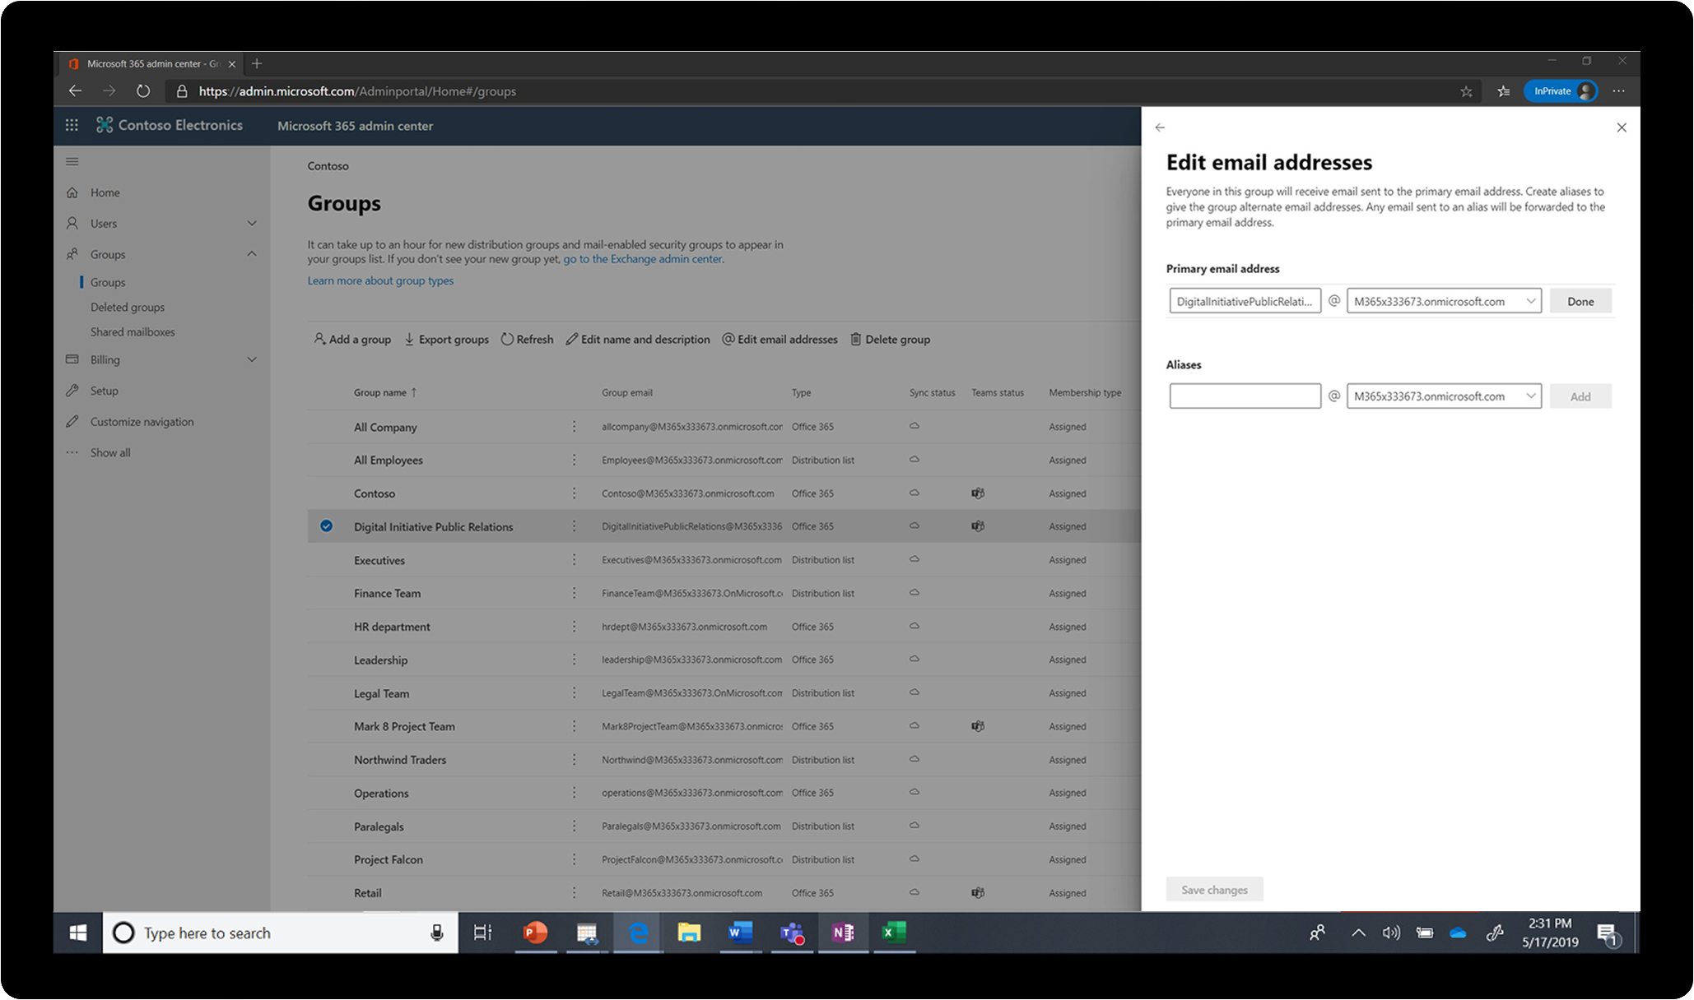Click the Delete group trash icon

point(856,339)
